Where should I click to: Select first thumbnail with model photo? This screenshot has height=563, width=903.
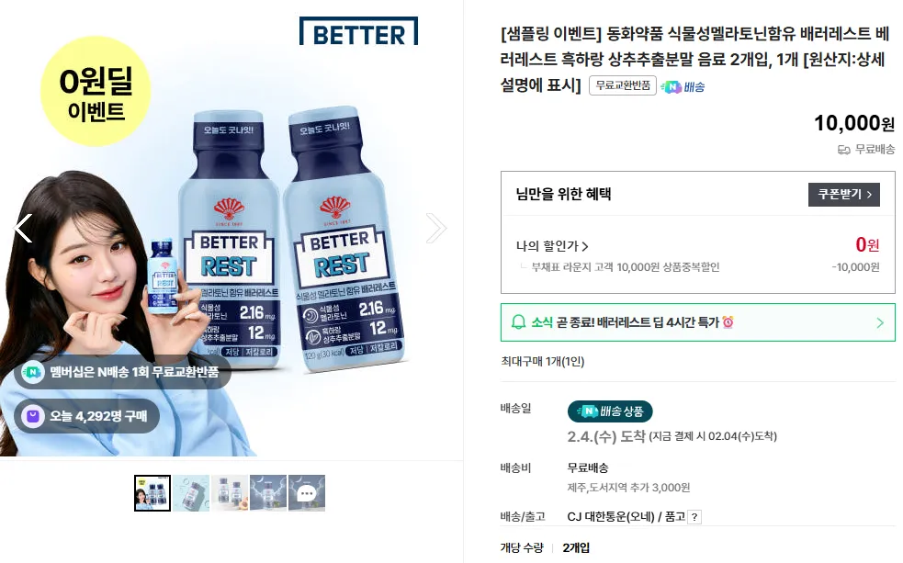click(x=152, y=493)
